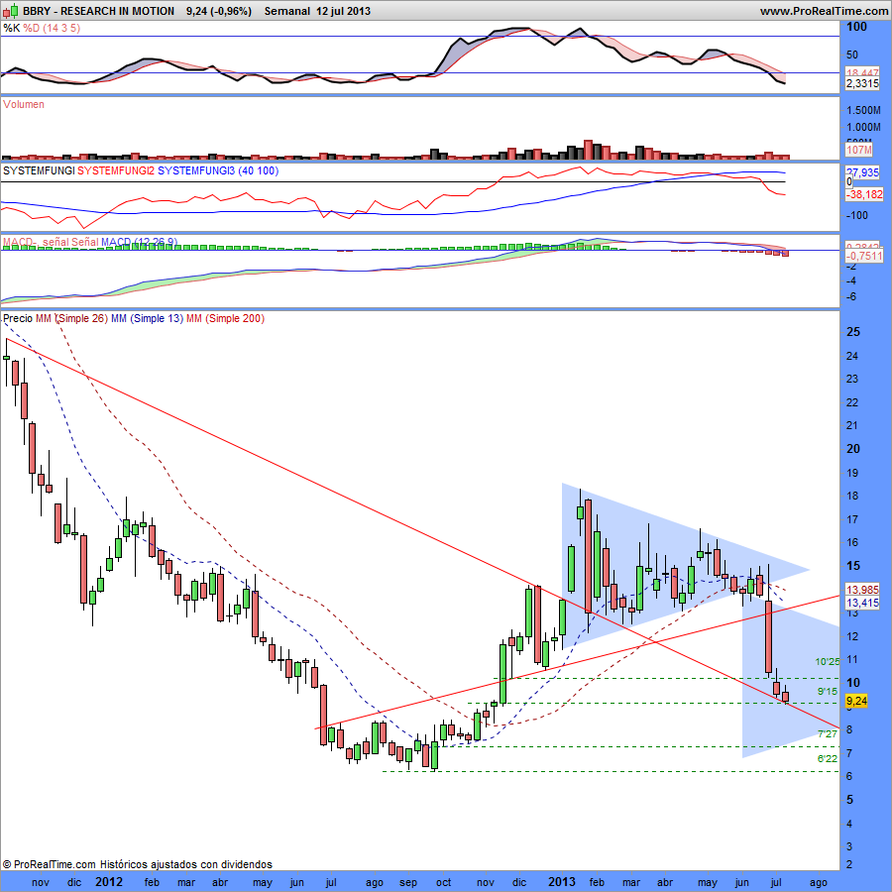
Task: Click the 2012 year marker on time axis
Action: [x=109, y=882]
